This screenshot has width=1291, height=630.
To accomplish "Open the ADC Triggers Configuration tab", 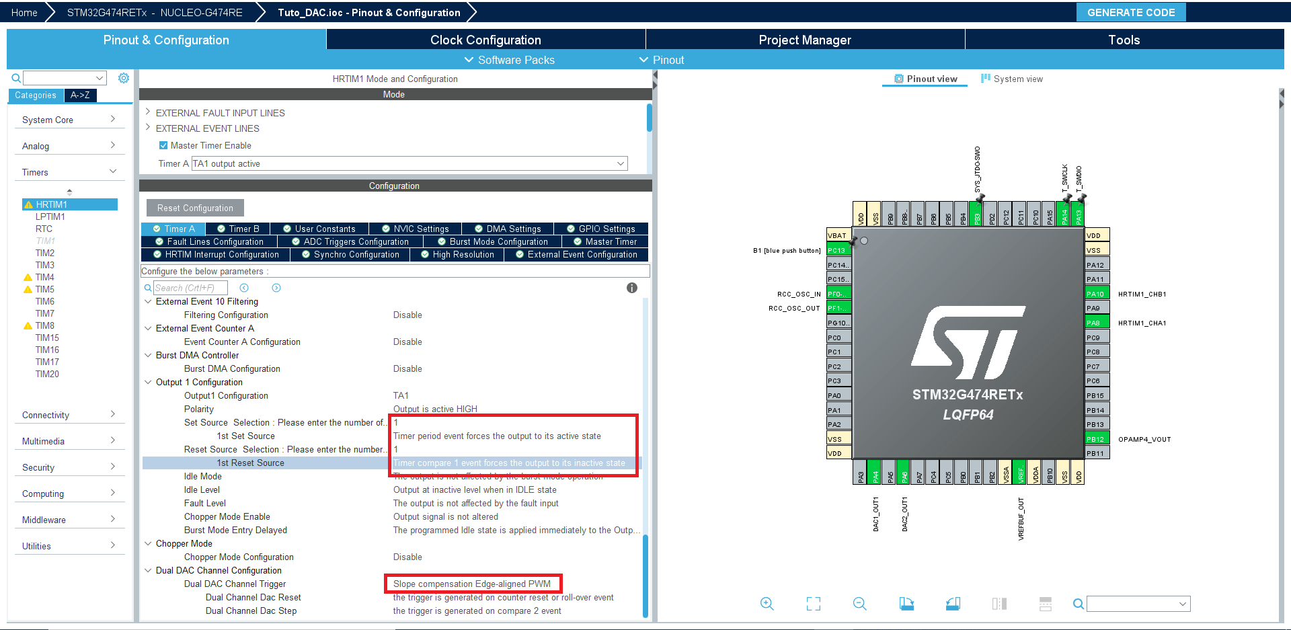I will coord(350,241).
